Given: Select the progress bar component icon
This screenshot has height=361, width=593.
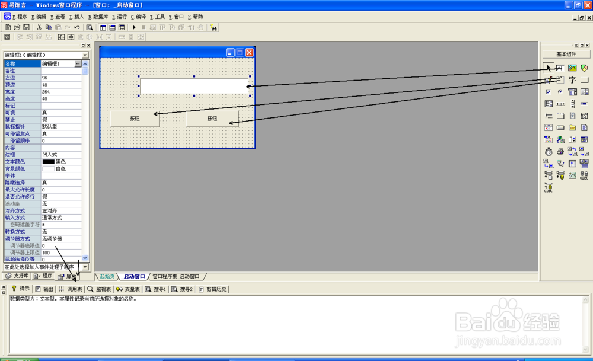Looking at the screenshot, I should pos(584,104).
